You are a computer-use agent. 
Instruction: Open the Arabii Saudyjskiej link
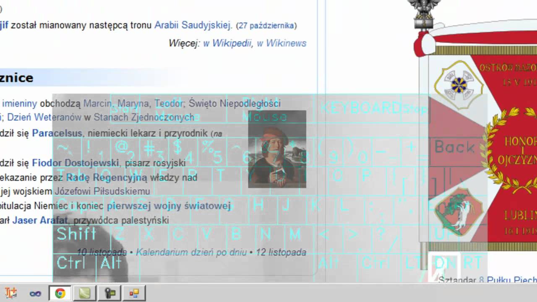click(x=193, y=25)
